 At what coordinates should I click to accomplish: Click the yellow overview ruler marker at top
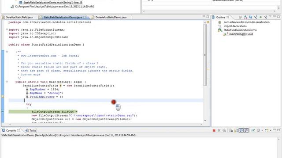tap(208, 22)
